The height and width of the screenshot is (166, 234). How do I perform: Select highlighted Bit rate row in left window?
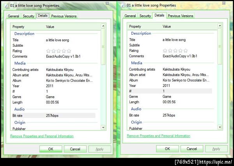pos(54,116)
